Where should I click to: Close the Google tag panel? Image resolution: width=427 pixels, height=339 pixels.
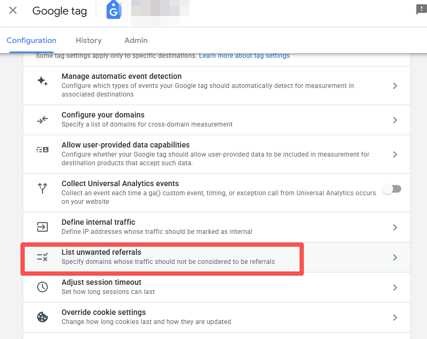13,11
